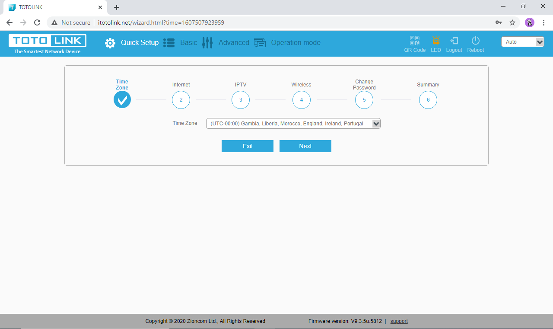
Task: Click the QR Code label
Action: click(x=415, y=50)
